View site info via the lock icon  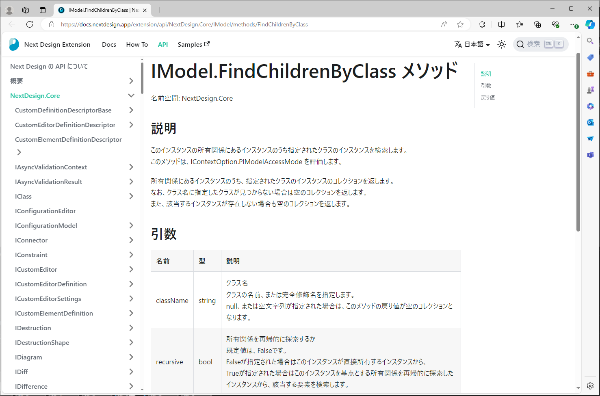(52, 24)
